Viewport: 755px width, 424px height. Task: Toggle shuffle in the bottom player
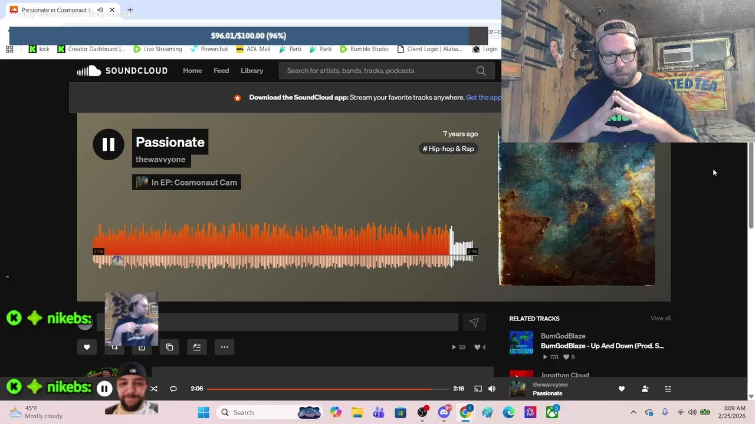point(153,389)
